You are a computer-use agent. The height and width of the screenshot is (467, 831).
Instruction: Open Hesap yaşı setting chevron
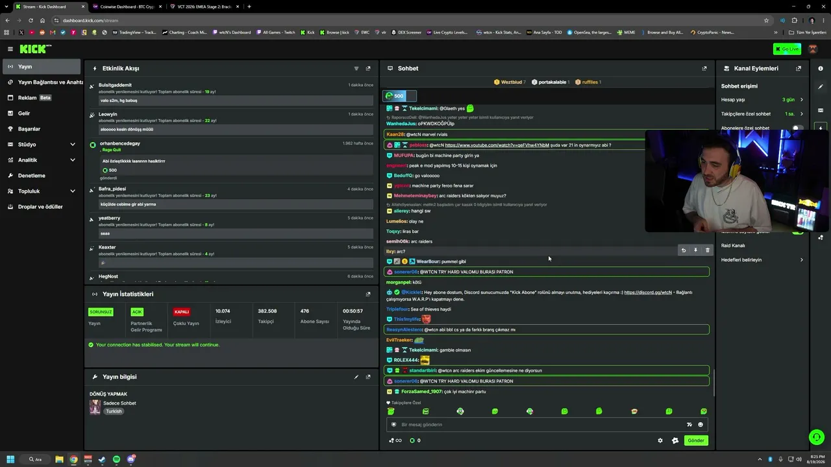(x=802, y=100)
